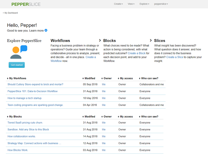
Task: Open the pepperslice account menu
Action: coord(161,4)
